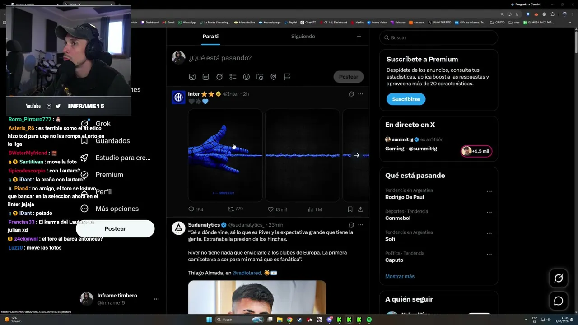Open Más opciones in the sidebar
Image resolution: width=578 pixels, height=325 pixels.
click(110, 209)
